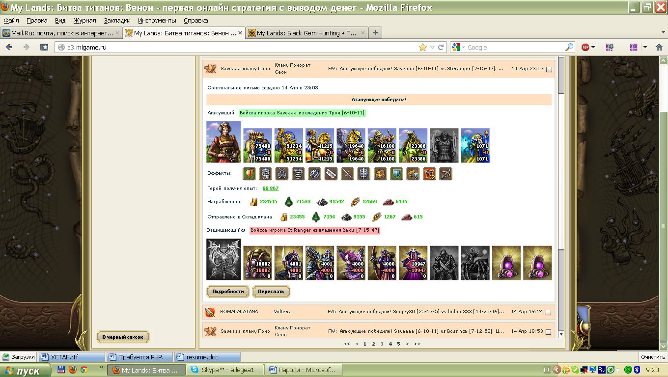Image resolution: width=668 pixels, height=377 pixels.
Task: Click the Adblock Plus toolbar icon
Action: [x=585, y=47]
